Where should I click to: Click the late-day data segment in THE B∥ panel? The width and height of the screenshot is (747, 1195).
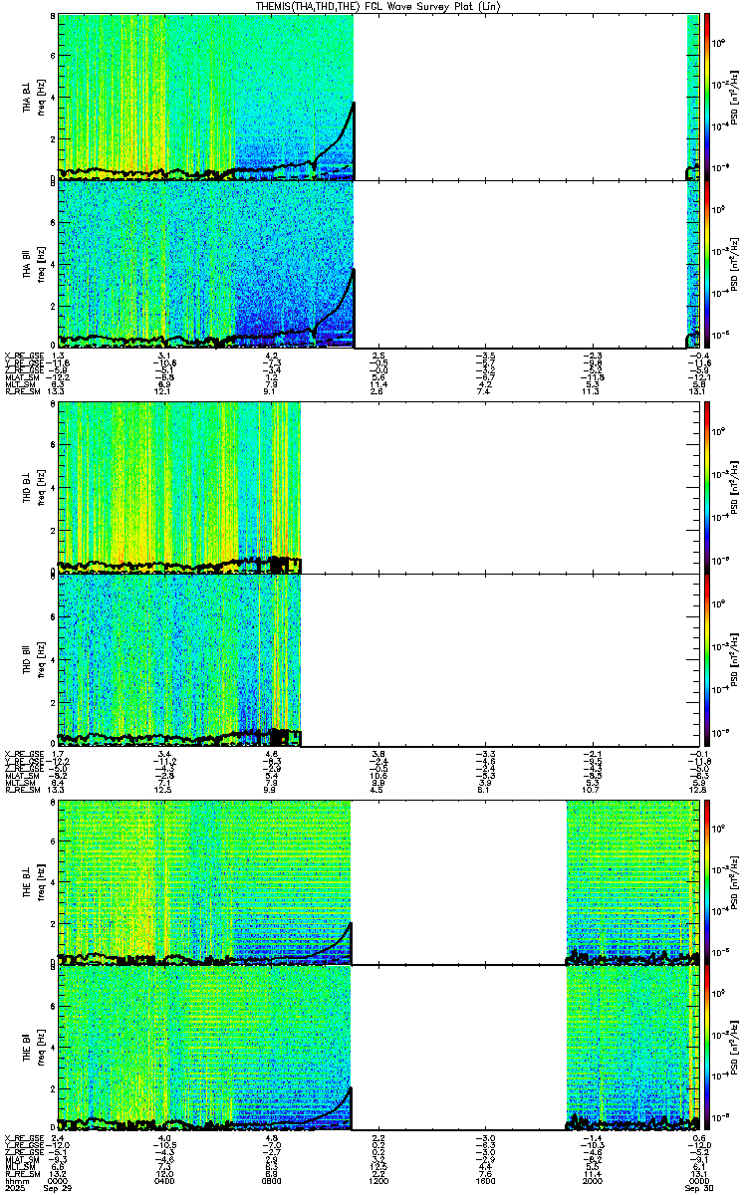click(632, 1048)
